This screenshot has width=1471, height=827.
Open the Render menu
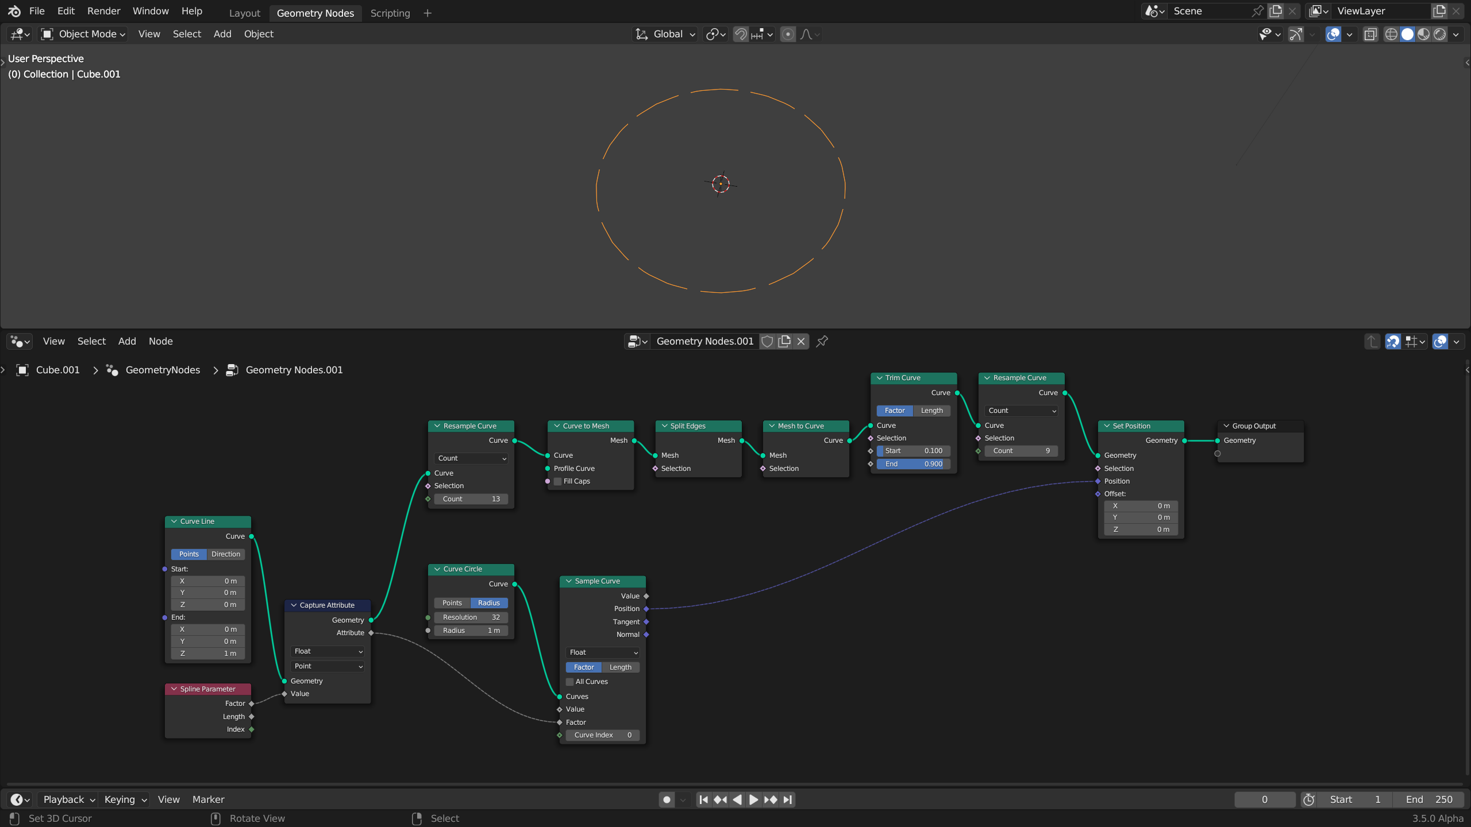(x=104, y=11)
